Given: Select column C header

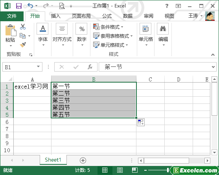Looking at the screenshot, I should tap(150, 79).
